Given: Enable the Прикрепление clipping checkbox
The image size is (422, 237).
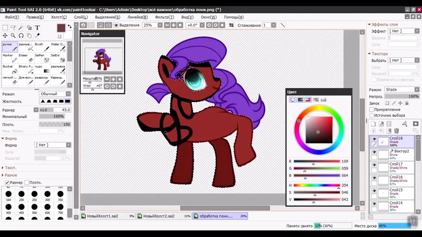Looking at the screenshot, I should click(372, 109).
